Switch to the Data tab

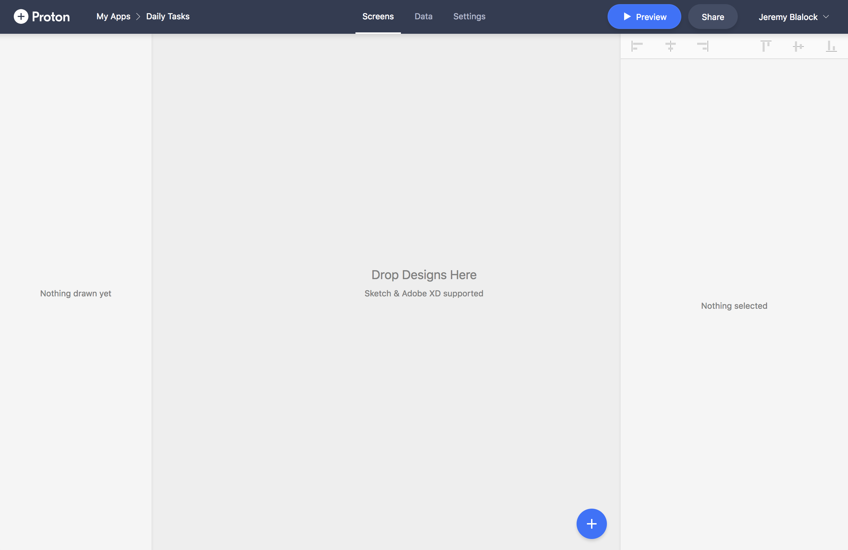tap(423, 17)
